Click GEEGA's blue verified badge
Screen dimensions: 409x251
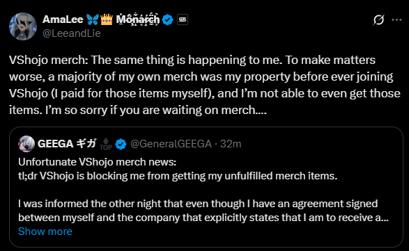121,144
